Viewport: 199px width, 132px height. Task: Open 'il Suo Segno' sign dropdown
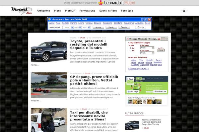[147, 53]
